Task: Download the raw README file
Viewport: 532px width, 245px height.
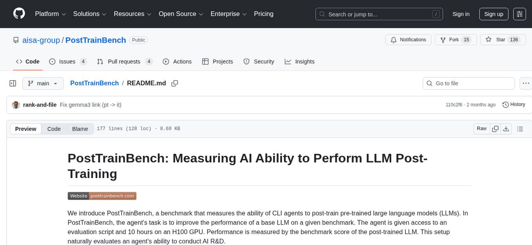Action: pos(506,129)
